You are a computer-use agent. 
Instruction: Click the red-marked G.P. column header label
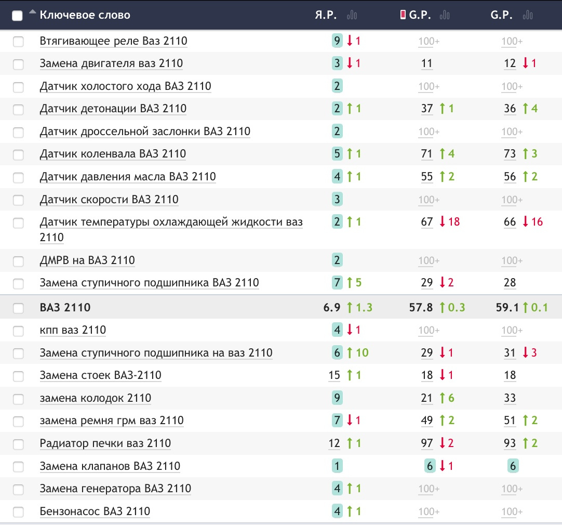coord(420,15)
